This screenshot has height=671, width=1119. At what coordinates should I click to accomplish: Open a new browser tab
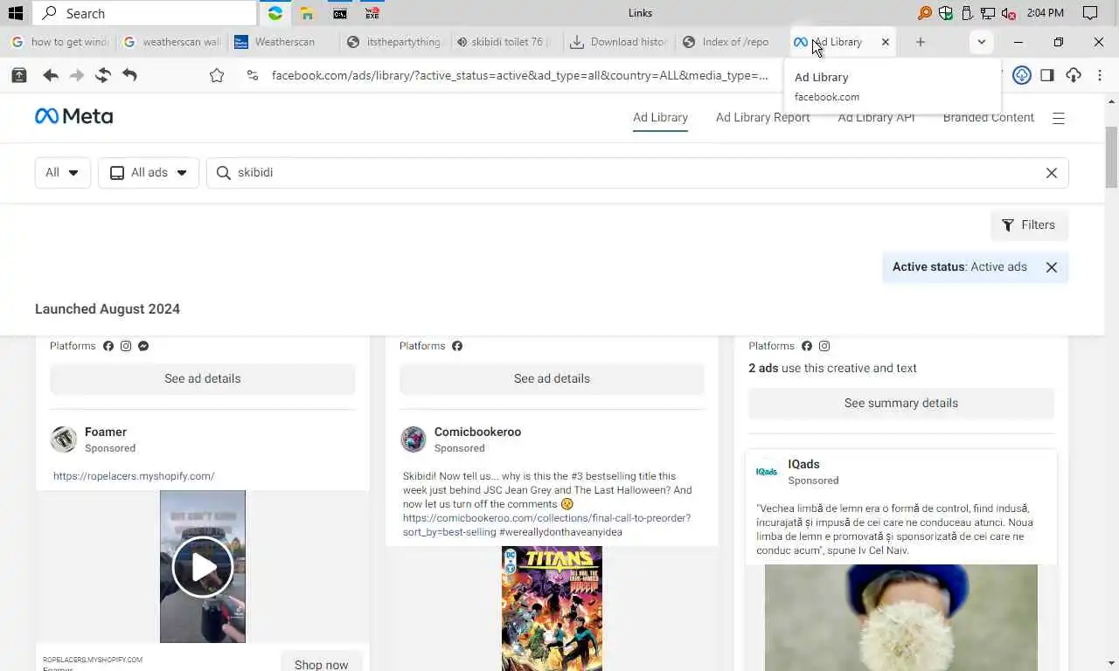(921, 42)
